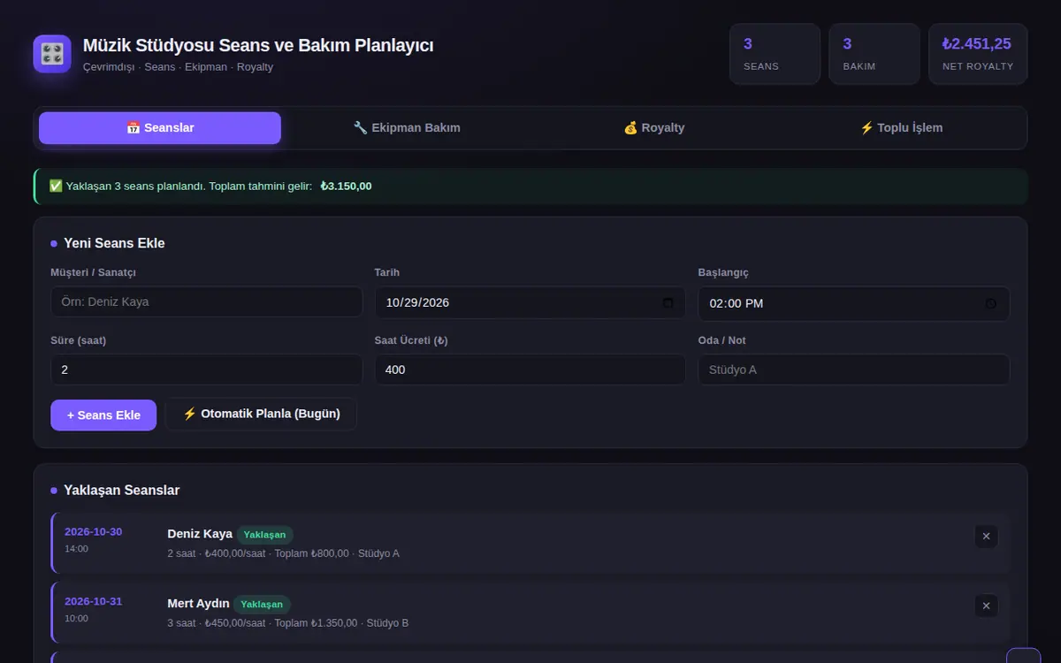Click the studio mixer logo icon
This screenshot has height=663, width=1061.
(52, 54)
